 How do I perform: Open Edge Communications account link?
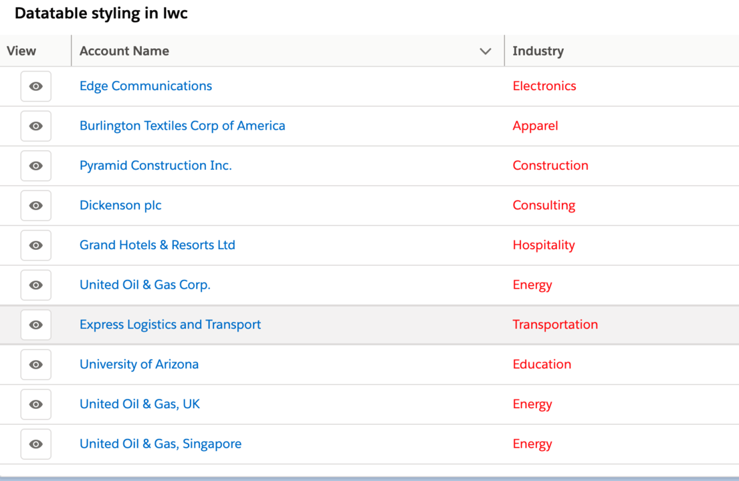point(146,86)
